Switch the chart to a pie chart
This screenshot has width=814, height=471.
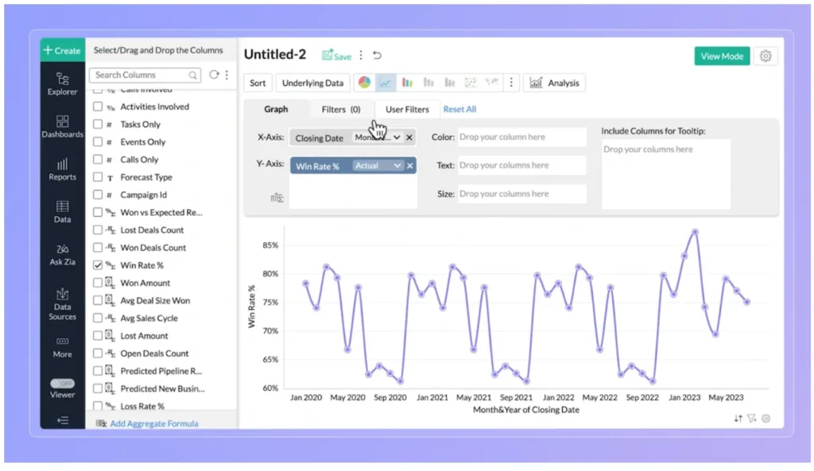click(364, 82)
